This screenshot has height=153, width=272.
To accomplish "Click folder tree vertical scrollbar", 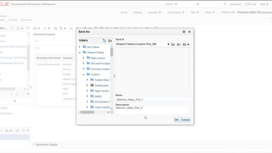I will pyautogui.click(x=111, y=52).
